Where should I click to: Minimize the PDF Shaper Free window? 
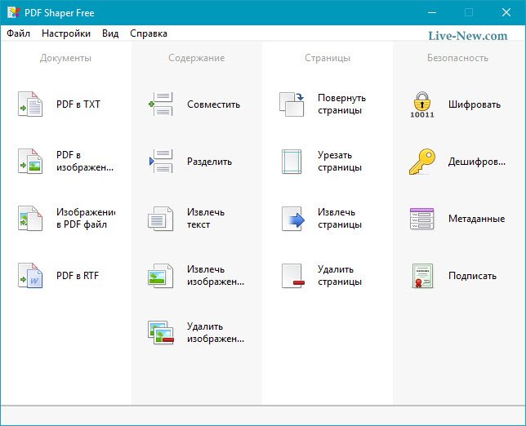(x=432, y=13)
